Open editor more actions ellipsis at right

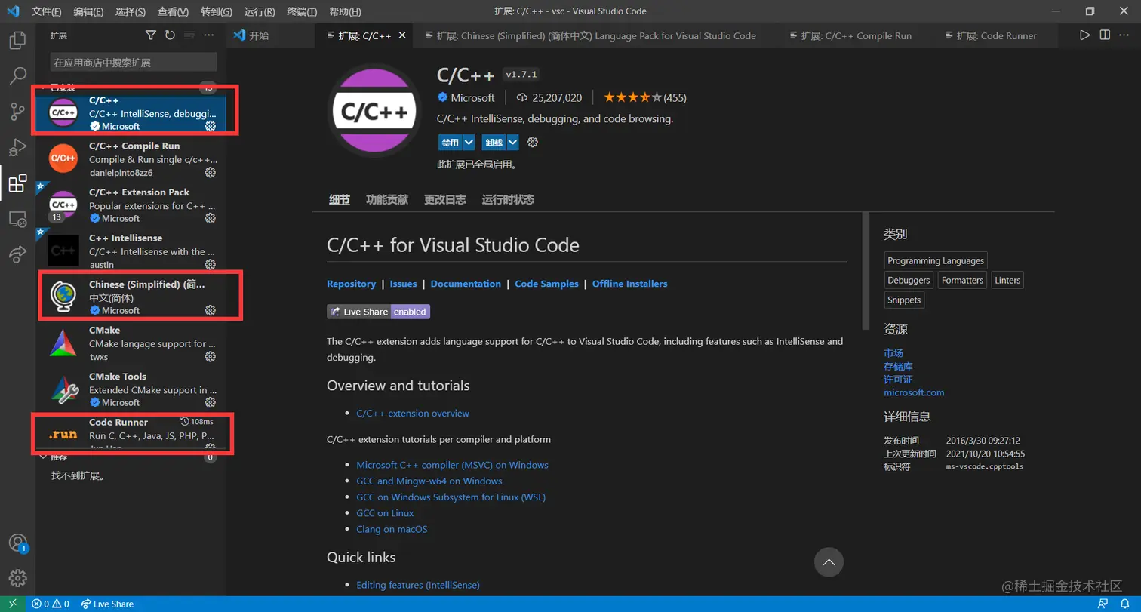pyautogui.click(x=1124, y=35)
